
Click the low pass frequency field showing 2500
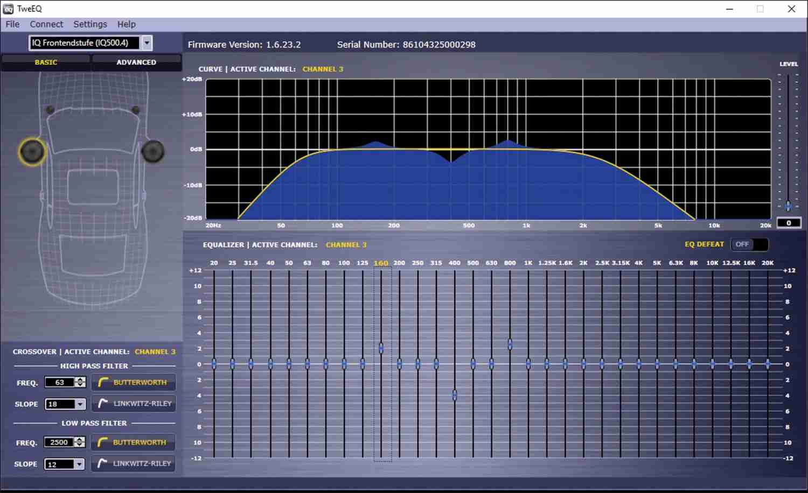tap(59, 442)
